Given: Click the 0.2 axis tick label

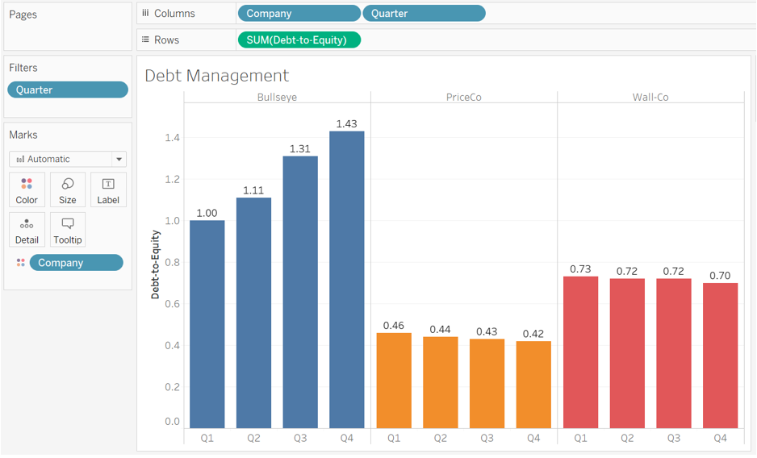Looking at the screenshot, I should (173, 386).
